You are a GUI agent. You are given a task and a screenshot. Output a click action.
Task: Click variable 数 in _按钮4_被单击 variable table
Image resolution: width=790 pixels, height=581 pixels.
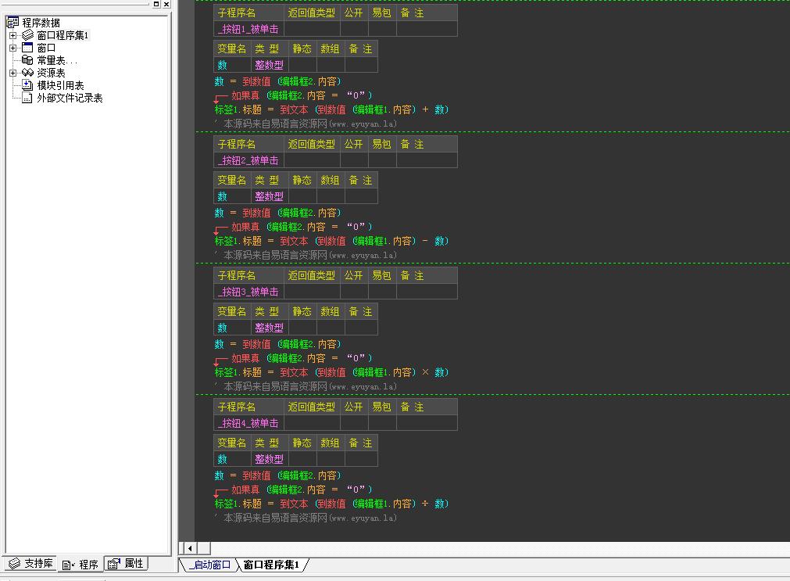222,460
